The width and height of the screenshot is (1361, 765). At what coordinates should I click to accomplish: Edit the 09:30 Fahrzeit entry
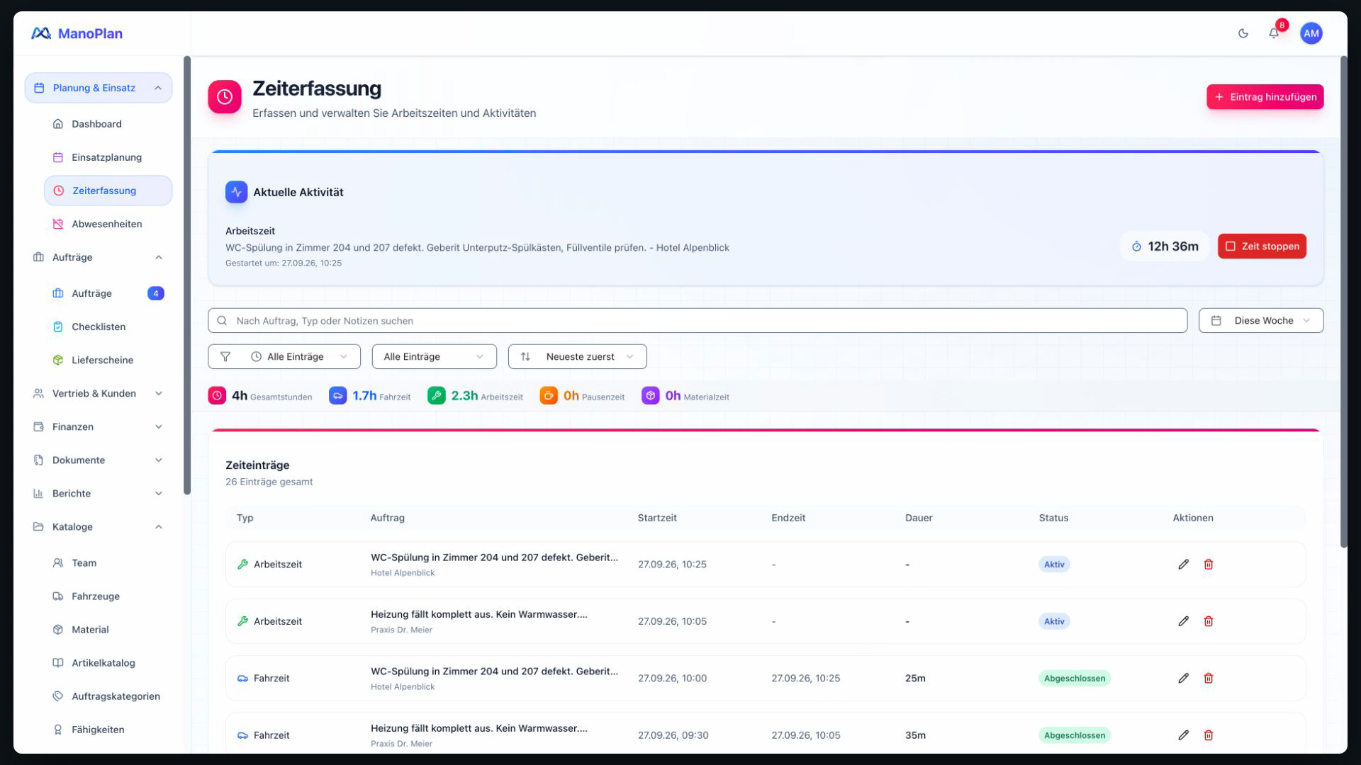(x=1183, y=735)
